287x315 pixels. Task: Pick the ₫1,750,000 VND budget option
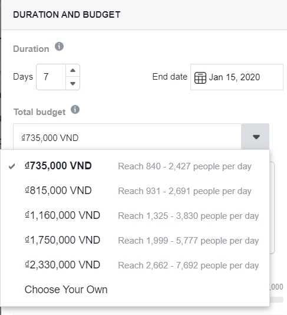coord(135,240)
